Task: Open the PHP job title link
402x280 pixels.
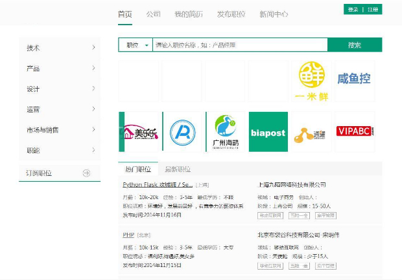Action: tap(128, 235)
